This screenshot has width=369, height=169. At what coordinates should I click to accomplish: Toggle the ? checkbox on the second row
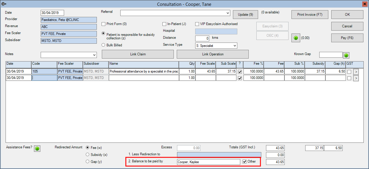point(240,78)
